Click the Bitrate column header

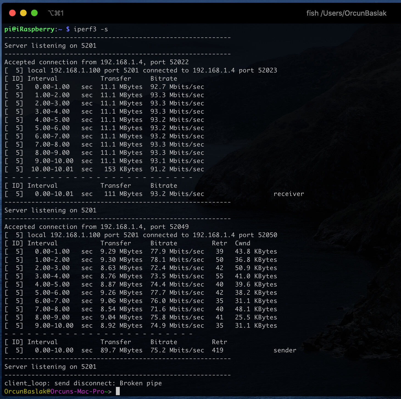[x=164, y=78]
